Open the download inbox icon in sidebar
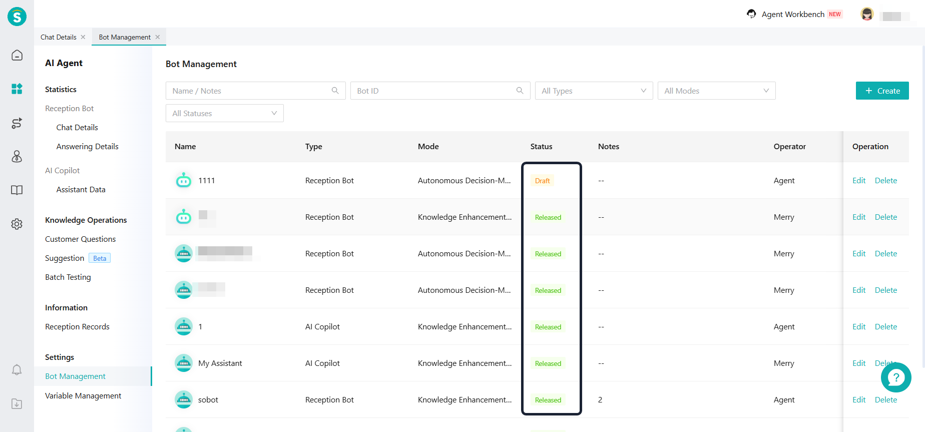 coord(17,403)
